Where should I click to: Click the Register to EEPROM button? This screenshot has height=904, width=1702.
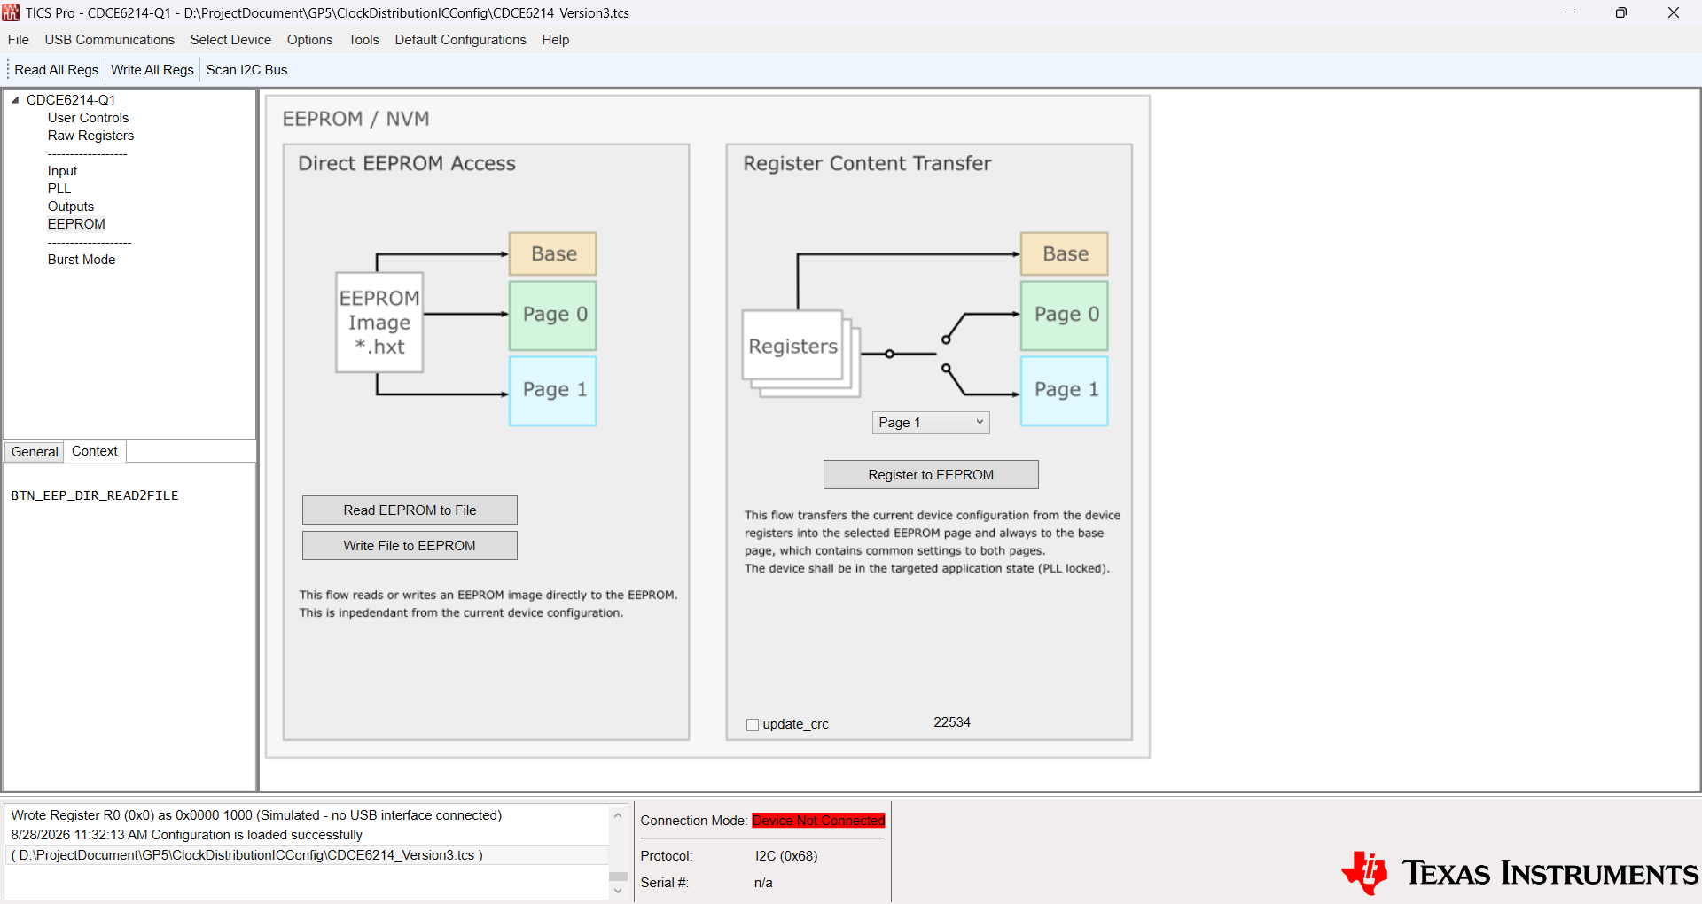pyautogui.click(x=931, y=475)
